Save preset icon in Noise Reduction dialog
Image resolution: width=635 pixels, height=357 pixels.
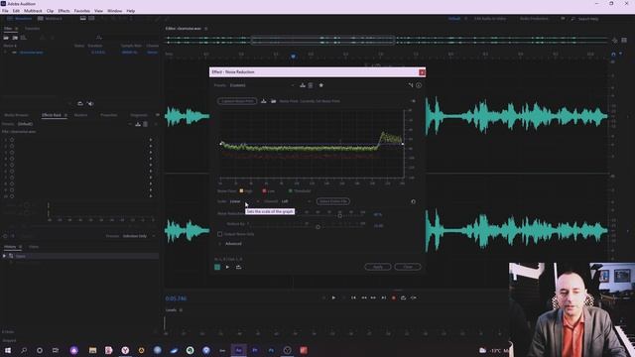click(x=302, y=85)
